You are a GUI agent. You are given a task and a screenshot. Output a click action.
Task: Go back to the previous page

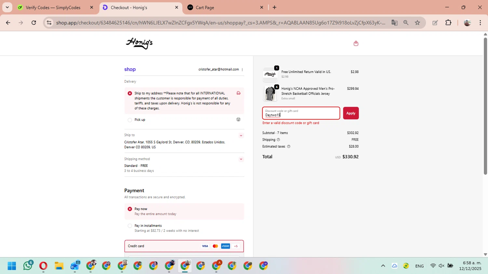(x=8, y=22)
